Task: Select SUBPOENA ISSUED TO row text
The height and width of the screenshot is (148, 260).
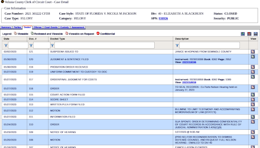Action: (64, 52)
